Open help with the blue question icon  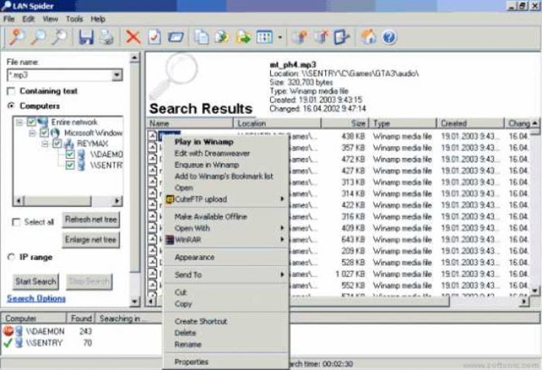389,37
